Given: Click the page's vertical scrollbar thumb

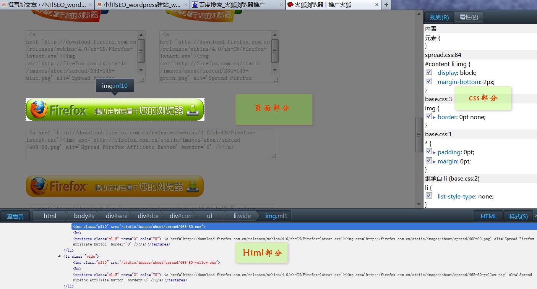Looking at the screenshot, I should pyautogui.click(x=419, y=135).
